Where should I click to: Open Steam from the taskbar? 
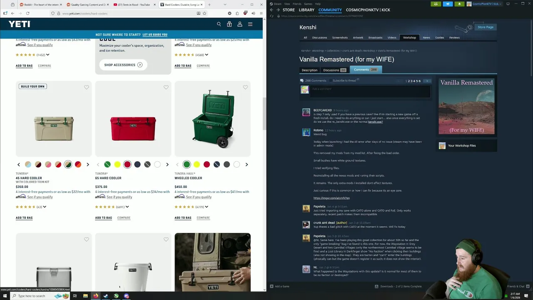coord(106,296)
